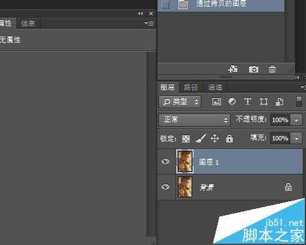Open properties panel flyout menu icon
306x245 pixels.
tap(149, 23)
